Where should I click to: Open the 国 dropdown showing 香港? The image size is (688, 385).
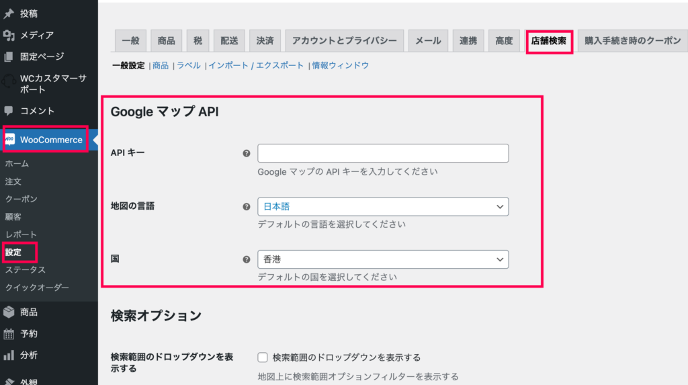(383, 259)
